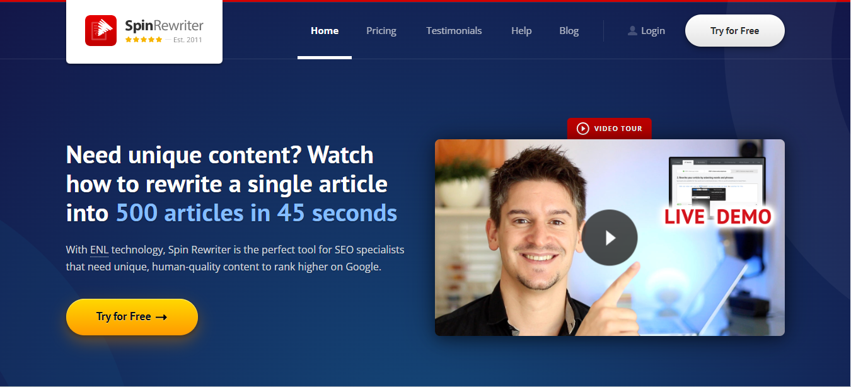This screenshot has width=851, height=387.
Task: Click the VIDEO TOUR label
Action: (618, 129)
